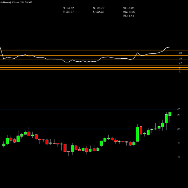Click the 'OC: 5.06' reading
Screen dimensions: 188x188
tap(129, 8)
